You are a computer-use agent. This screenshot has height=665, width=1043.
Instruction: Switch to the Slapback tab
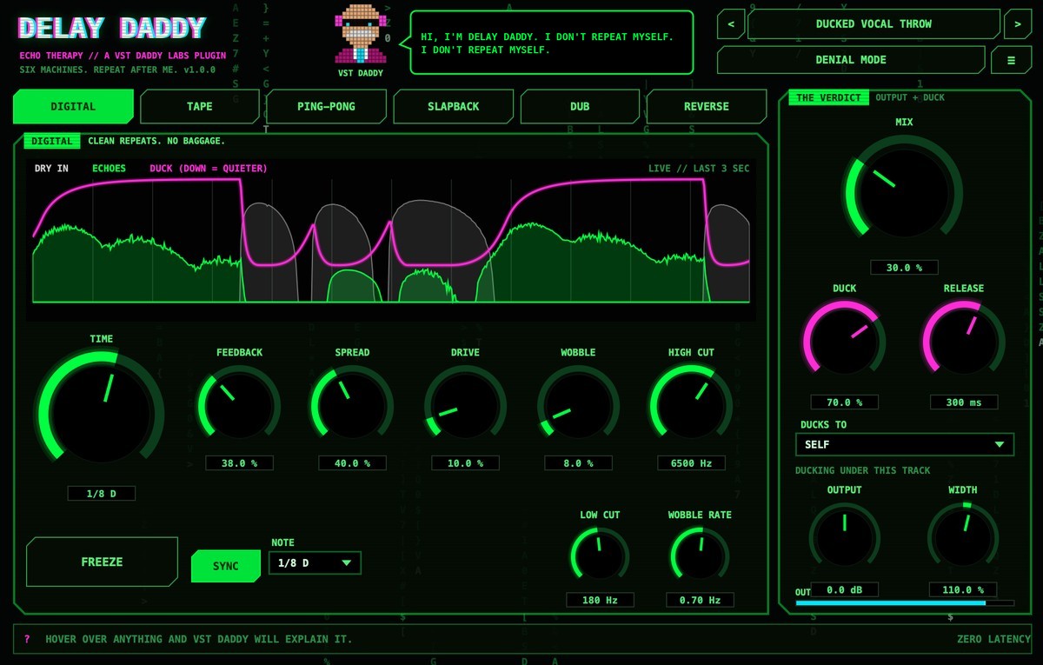coord(453,106)
